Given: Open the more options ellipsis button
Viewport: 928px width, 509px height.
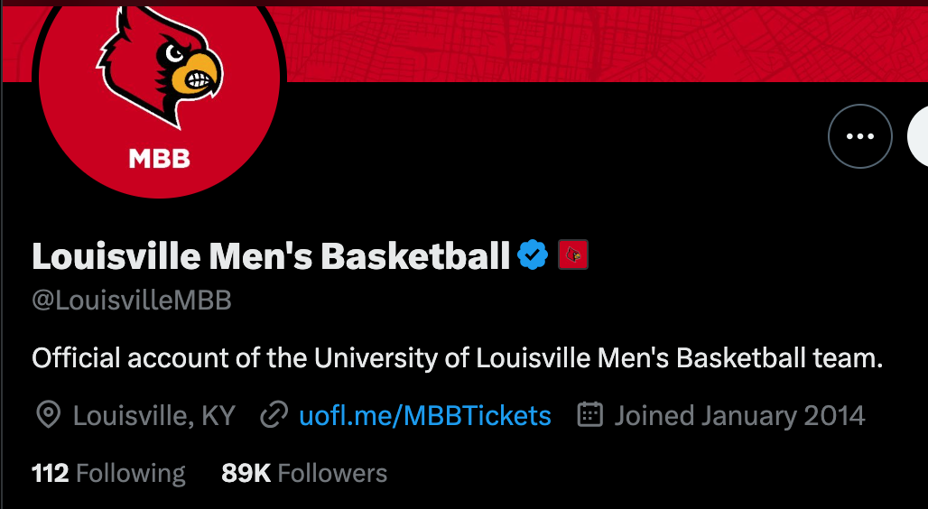Looking at the screenshot, I should pyautogui.click(x=859, y=136).
